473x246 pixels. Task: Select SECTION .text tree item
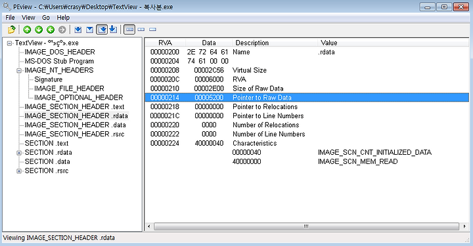click(47, 143)
